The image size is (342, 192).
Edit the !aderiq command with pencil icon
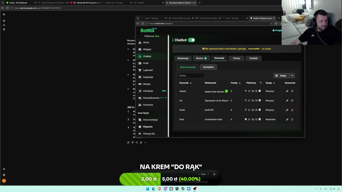[x=287, y=91]
